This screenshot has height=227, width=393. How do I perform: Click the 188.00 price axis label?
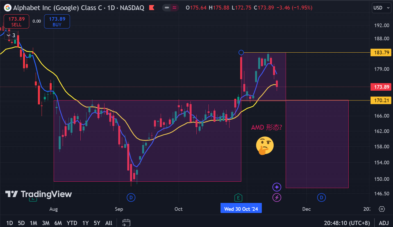click(x=382, y=39)
